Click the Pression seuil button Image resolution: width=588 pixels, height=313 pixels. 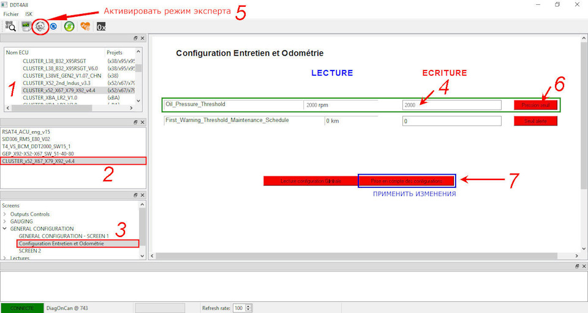[x=535, y=105]
